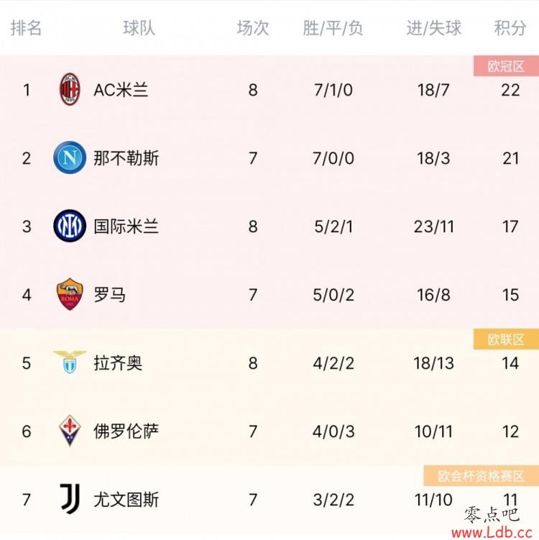Select the 欧会杯资格赛区 tag
The height and width of the screenshot is (540, 539).
coord(481,476)
